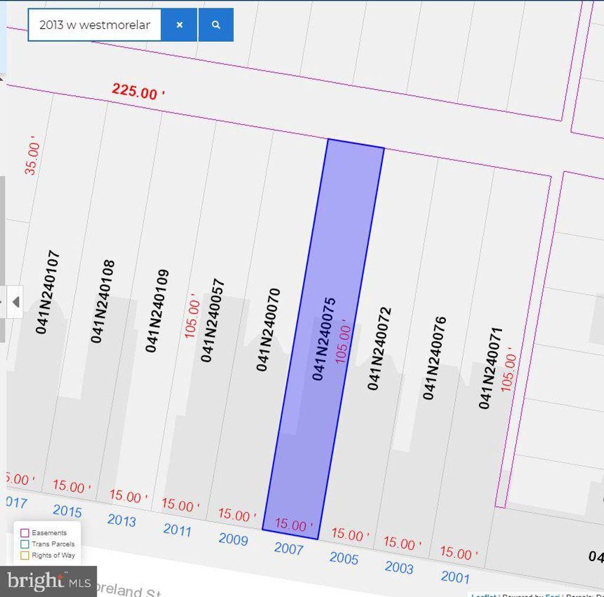Click address number 2007 label

(288, 549)
